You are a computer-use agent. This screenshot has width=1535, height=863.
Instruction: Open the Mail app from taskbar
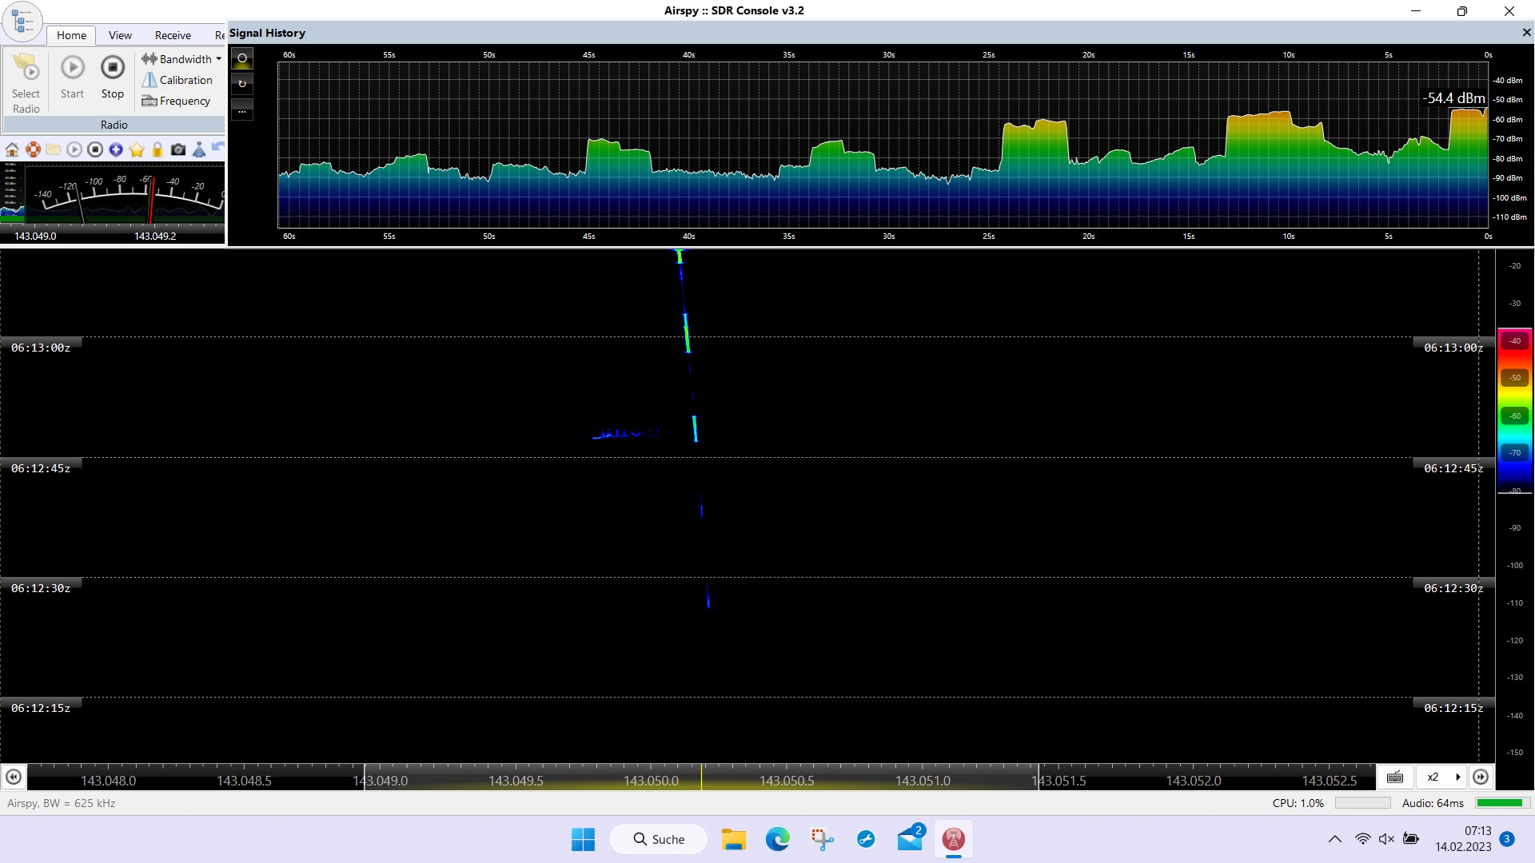point(910,838)
